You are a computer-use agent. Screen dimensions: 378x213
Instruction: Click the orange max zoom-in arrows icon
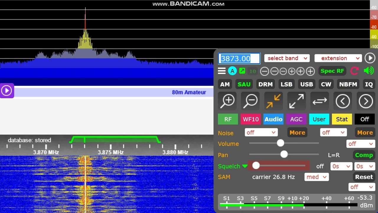coord(273,101)
